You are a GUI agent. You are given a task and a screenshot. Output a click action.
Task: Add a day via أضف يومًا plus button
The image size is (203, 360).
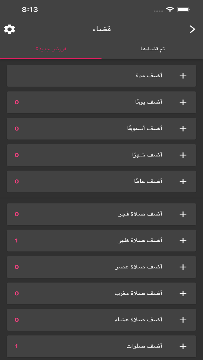(183, 102)
